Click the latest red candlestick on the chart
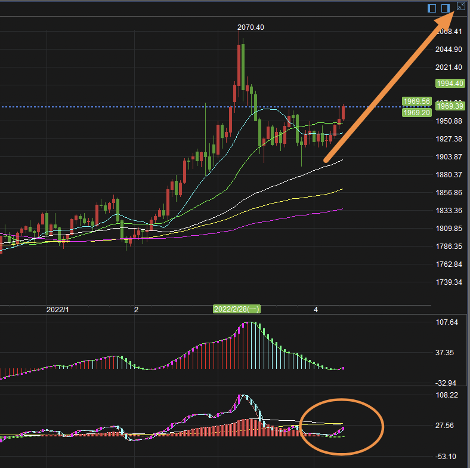The height and width of the screenshot is (468, 470). [x=343, y=113]
